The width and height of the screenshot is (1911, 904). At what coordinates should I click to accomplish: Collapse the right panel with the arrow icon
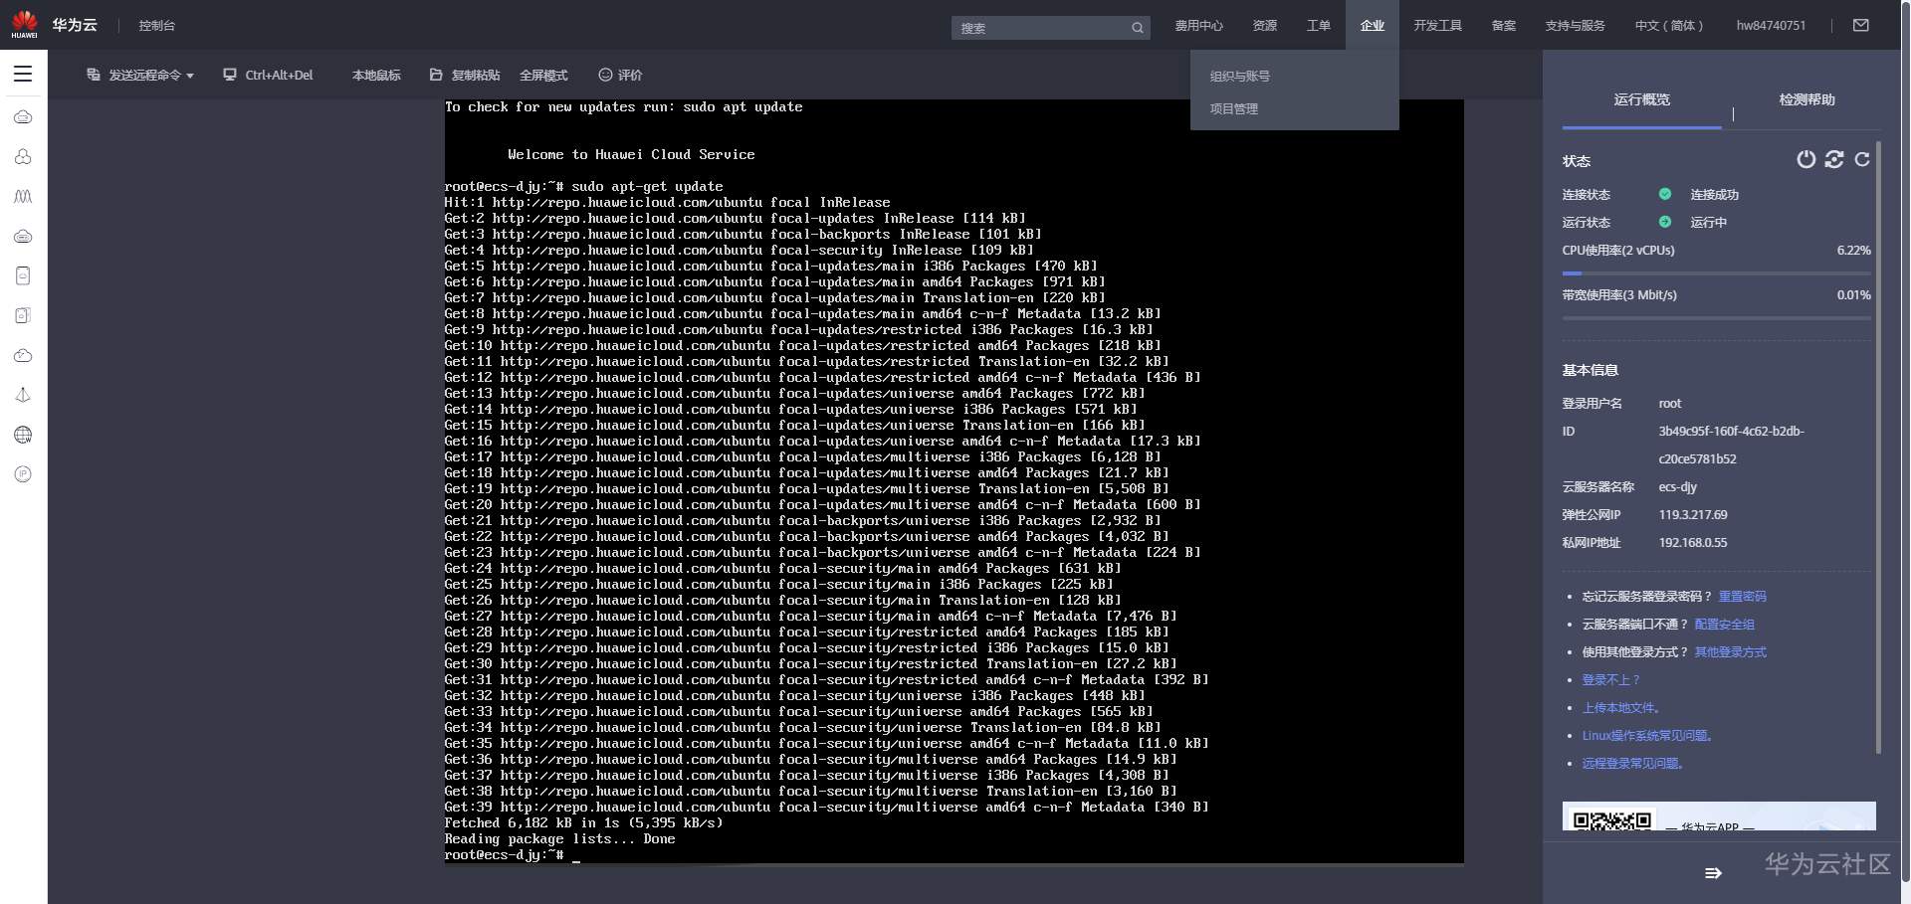click(x=1713, y=873)
